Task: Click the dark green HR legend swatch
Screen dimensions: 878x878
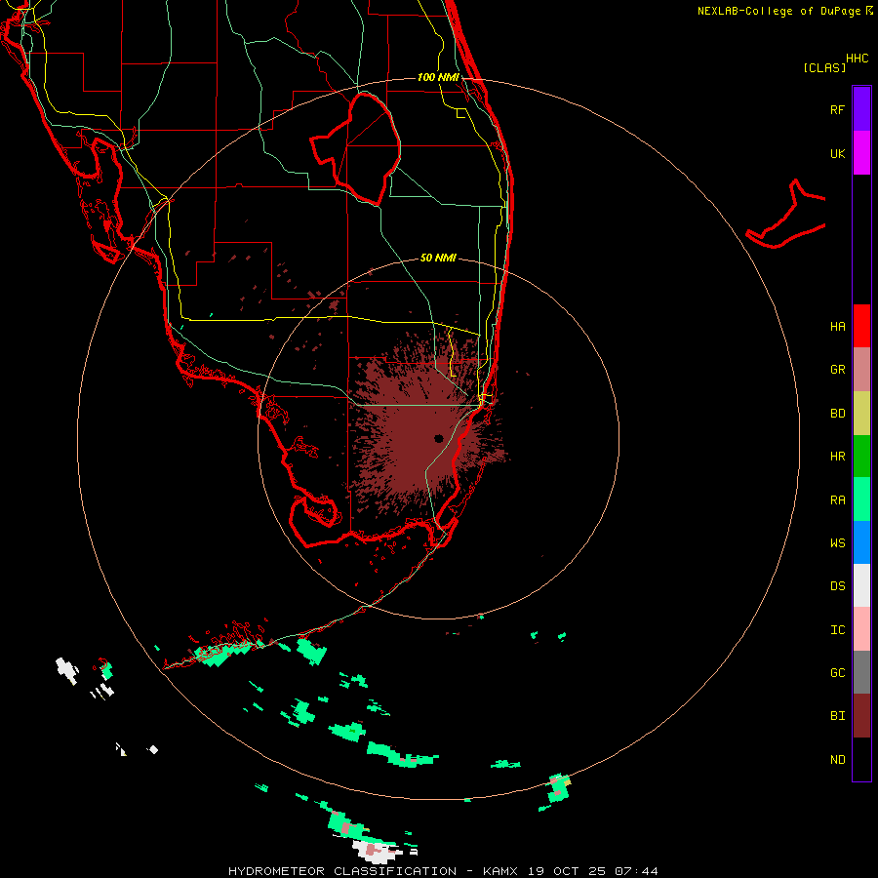Action: [x=861, y=457]
